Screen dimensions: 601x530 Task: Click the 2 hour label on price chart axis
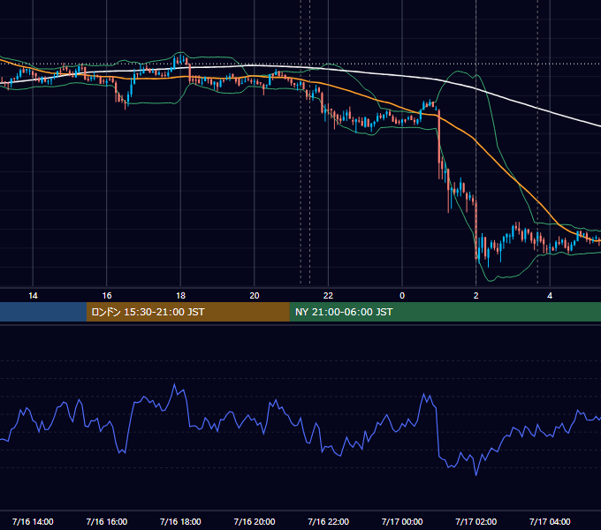476,296
